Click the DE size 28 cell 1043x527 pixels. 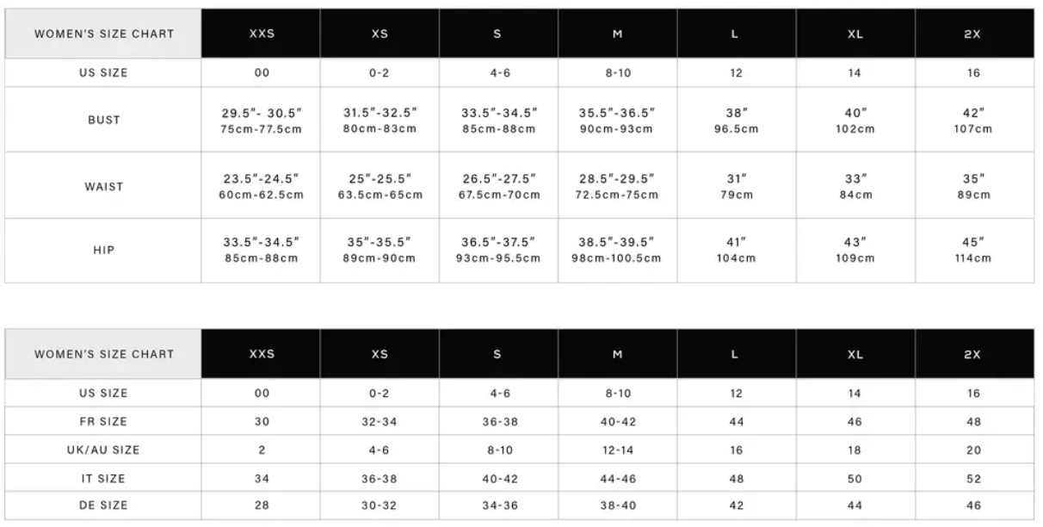262,505
